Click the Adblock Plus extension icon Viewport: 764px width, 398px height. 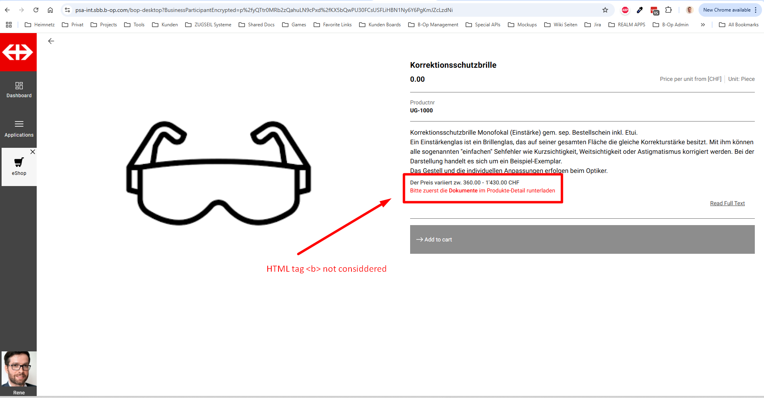(625, 10)
